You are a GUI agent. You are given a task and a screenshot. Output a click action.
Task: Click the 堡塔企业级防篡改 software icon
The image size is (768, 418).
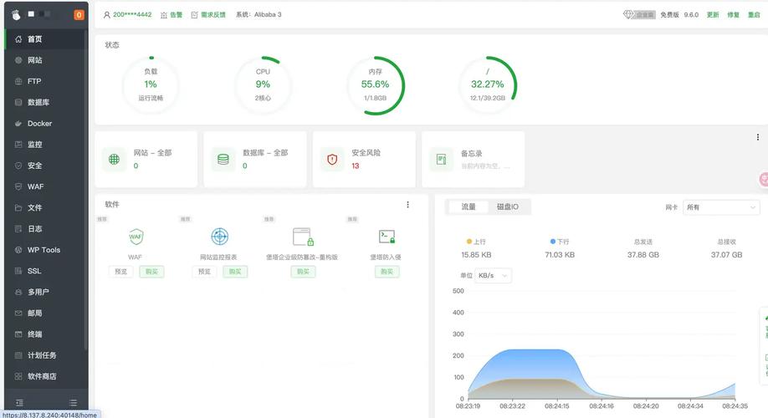[x=303, y=237]
